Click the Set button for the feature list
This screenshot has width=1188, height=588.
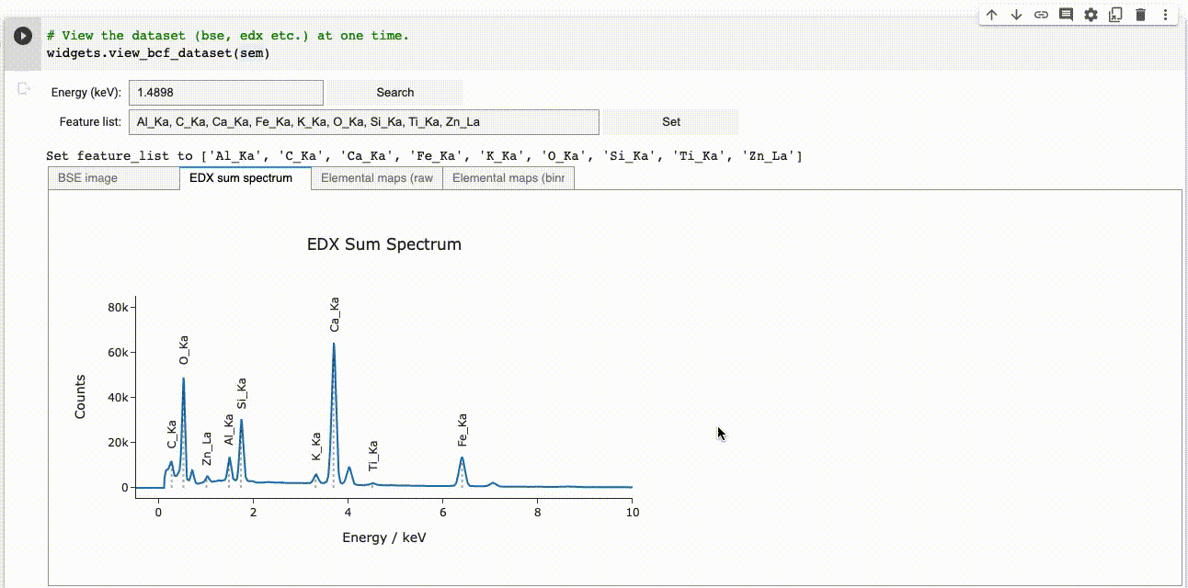(670, 121)
